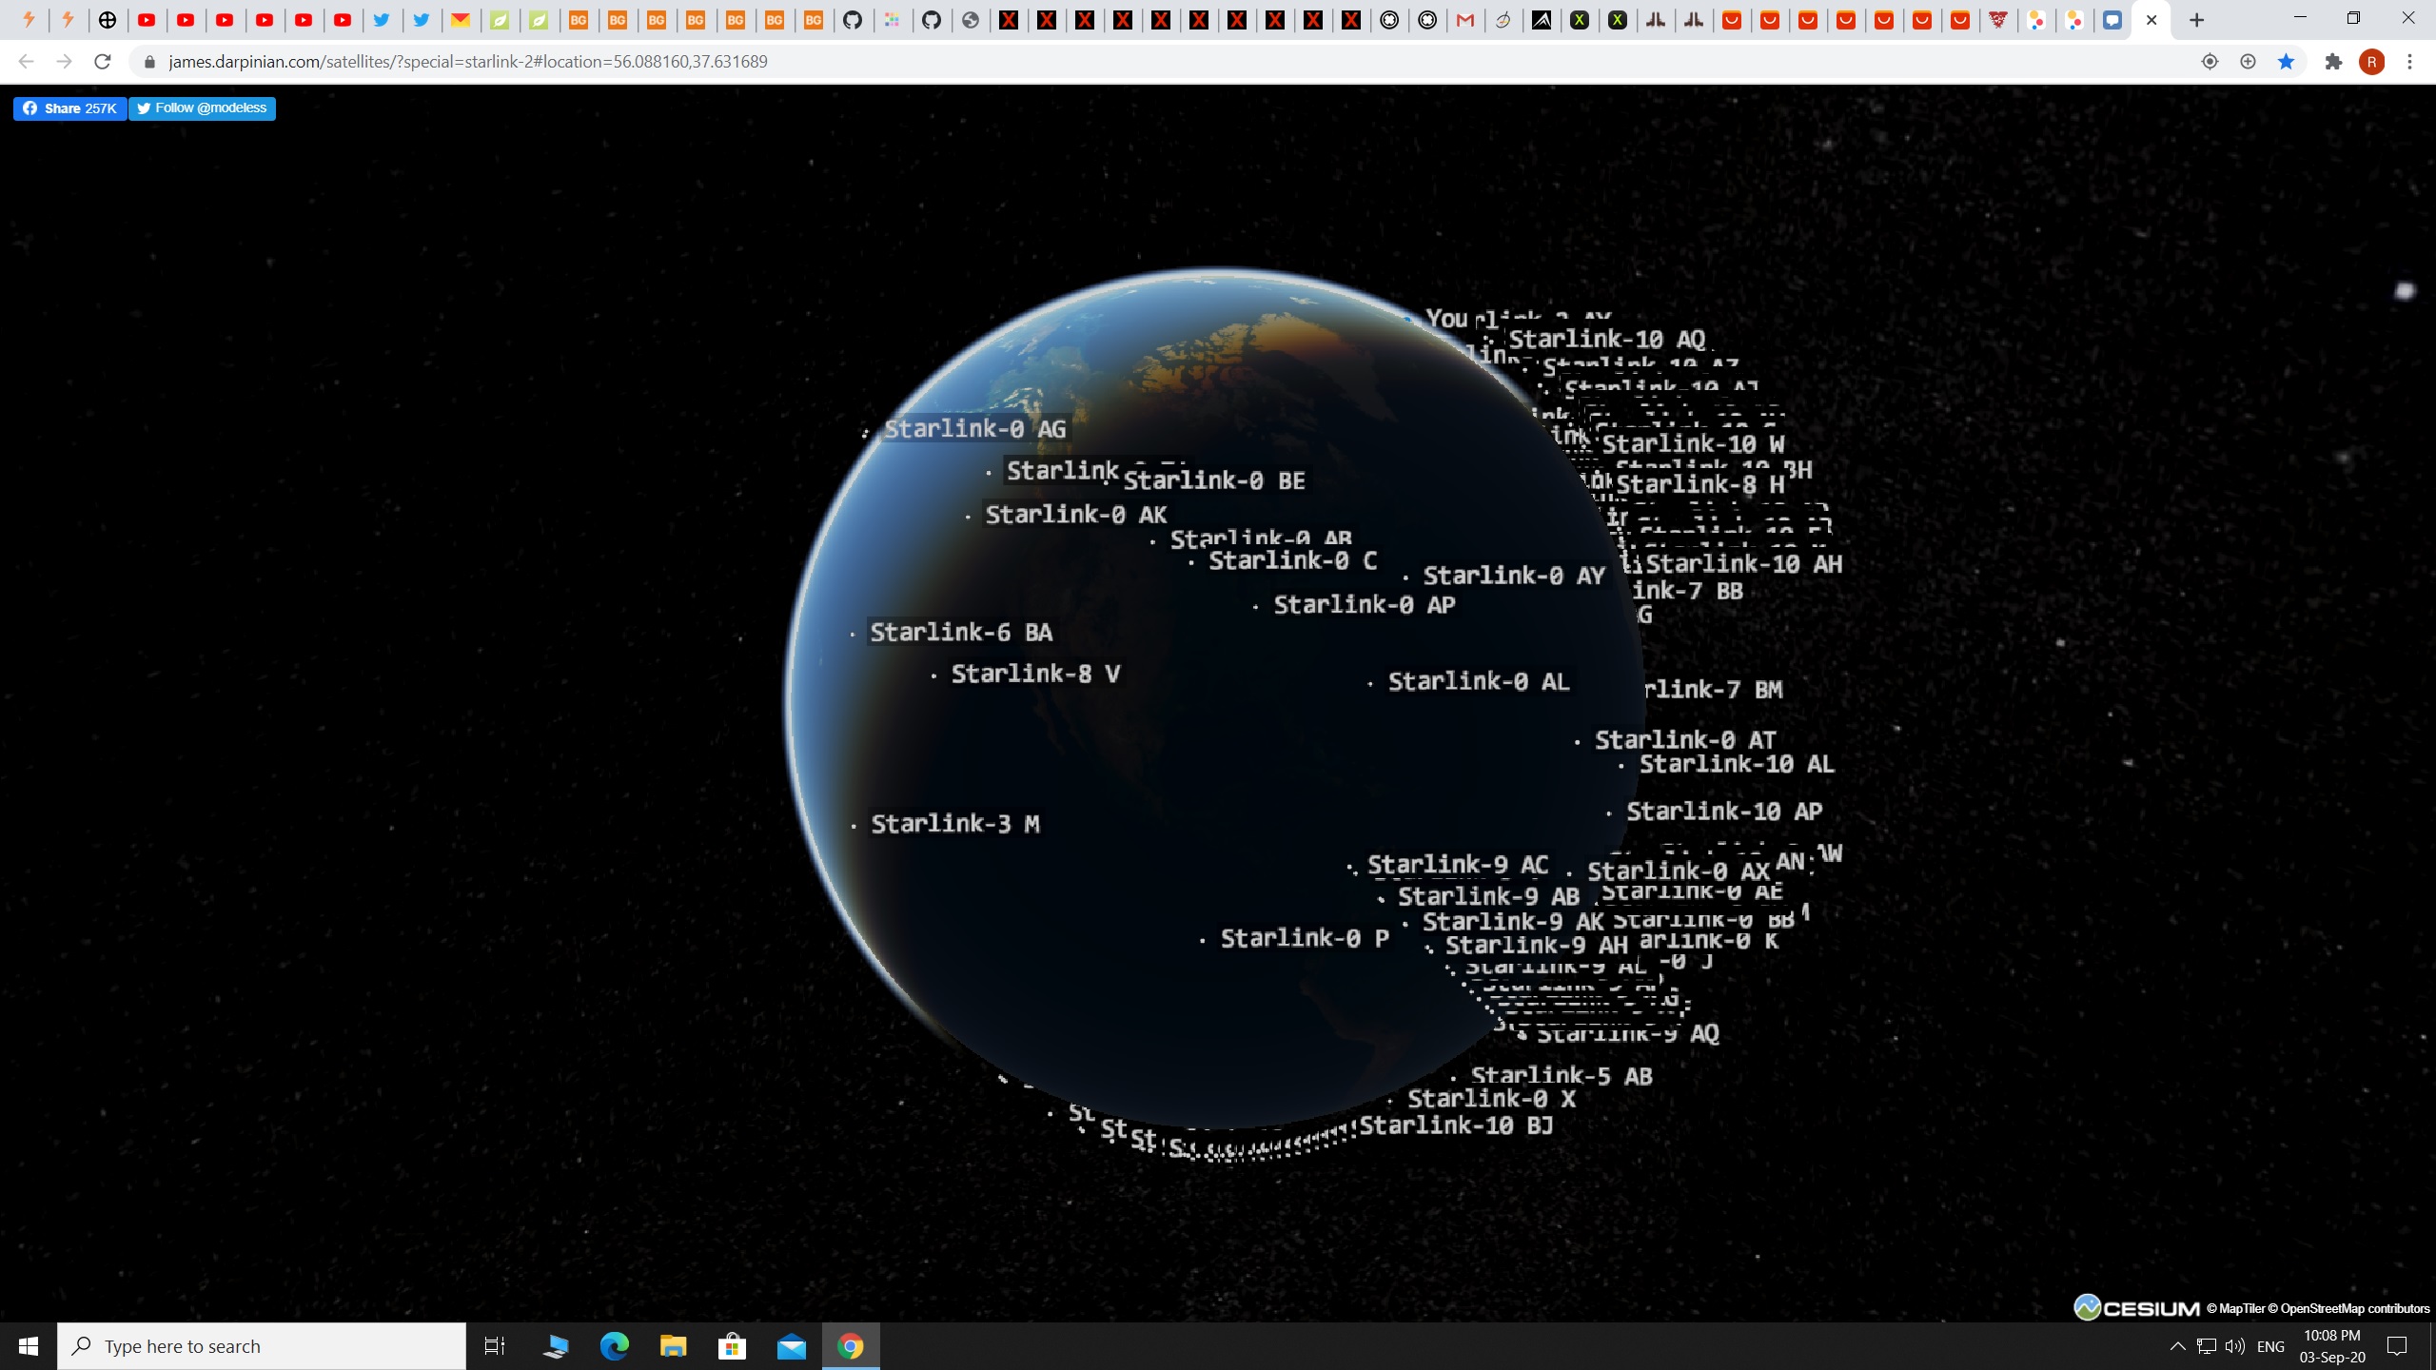Close the current active tab
2436x1370 pixels.
(x=2151, y=20)
